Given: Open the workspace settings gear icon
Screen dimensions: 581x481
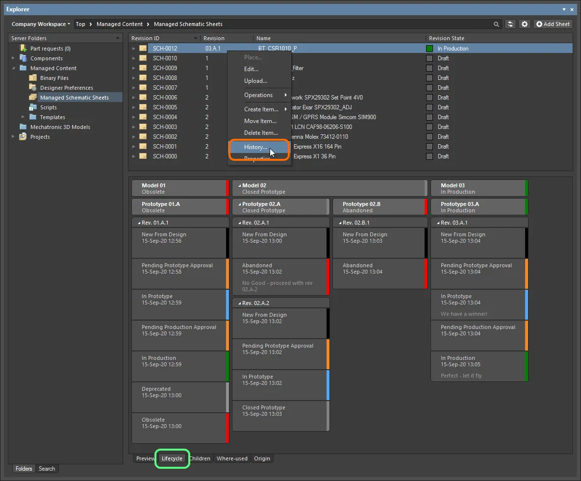Looking at the screenshot, I should pos(524,24).
